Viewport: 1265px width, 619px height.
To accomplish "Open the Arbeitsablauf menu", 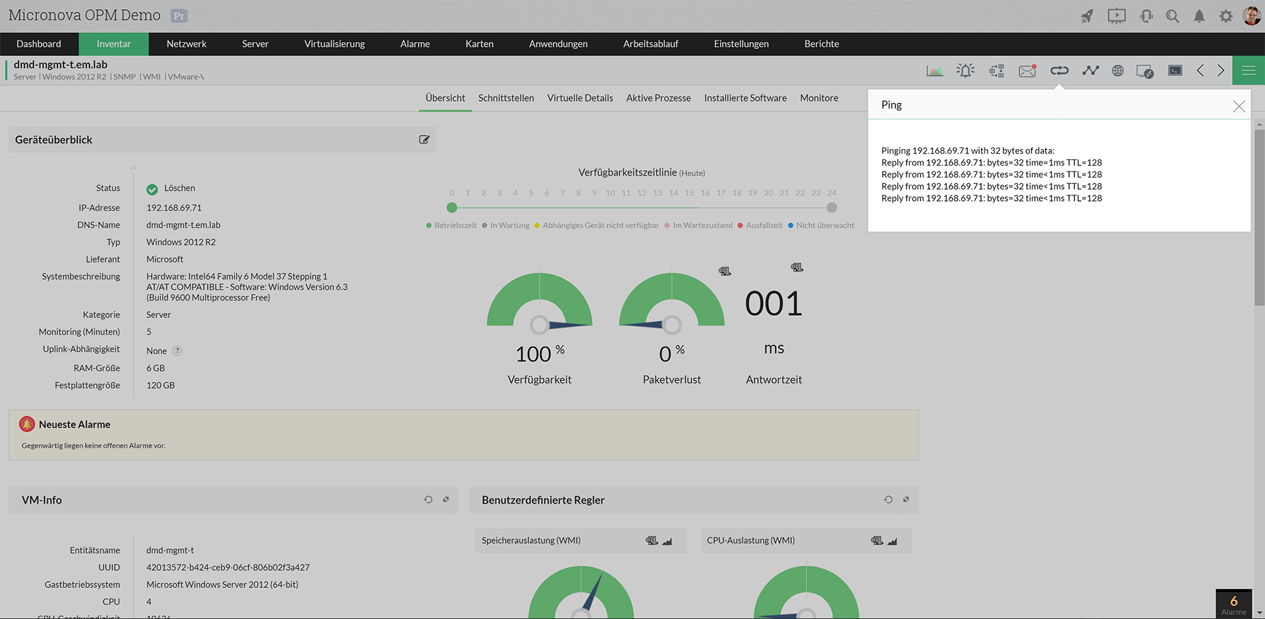I will coord(651,44).
